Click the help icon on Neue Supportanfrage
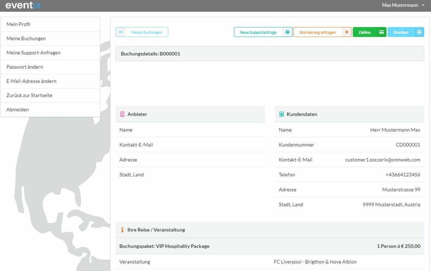This screenshot has height=271, width=431. click(x=287, y=32)
